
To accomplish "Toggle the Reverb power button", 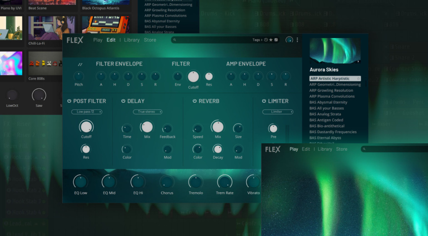I will click(195, 101).
